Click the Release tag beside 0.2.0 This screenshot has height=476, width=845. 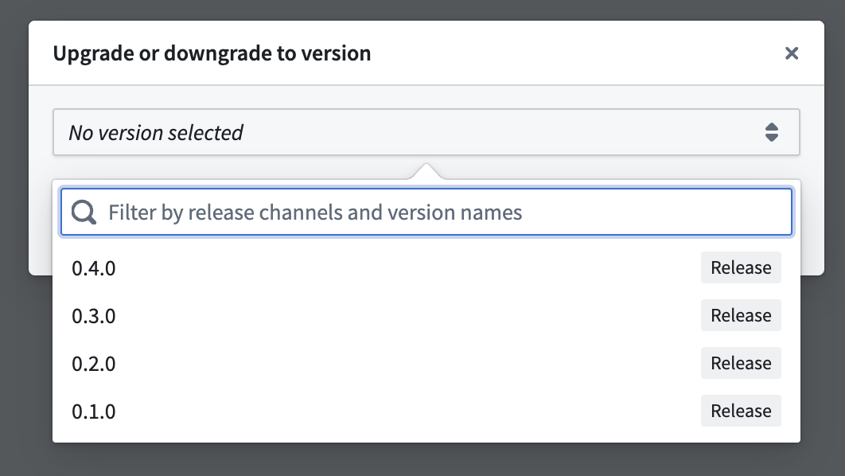(x=741, y=363)
